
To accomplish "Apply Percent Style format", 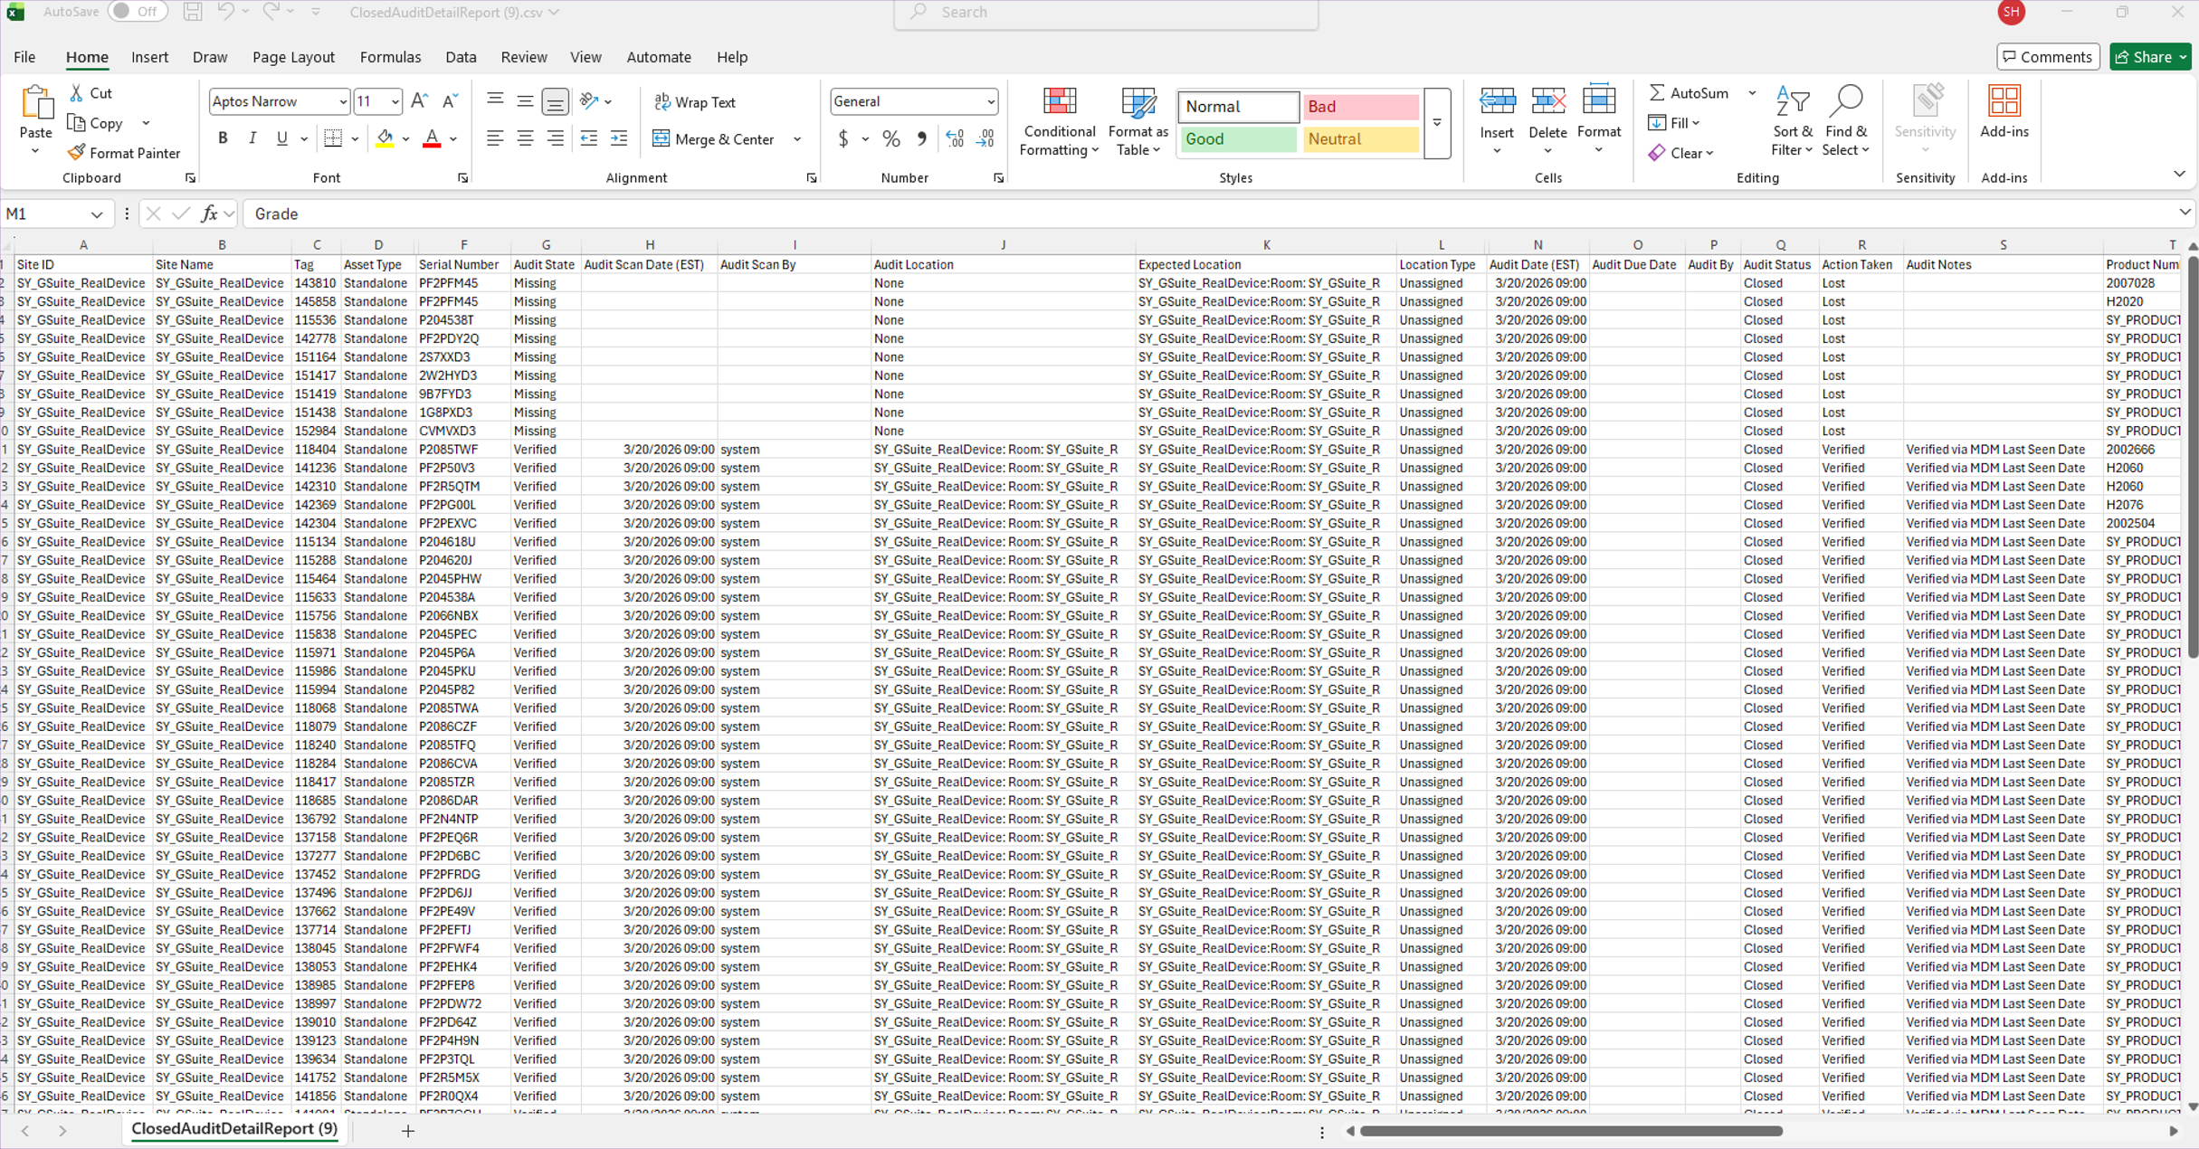I will (891, 138).
